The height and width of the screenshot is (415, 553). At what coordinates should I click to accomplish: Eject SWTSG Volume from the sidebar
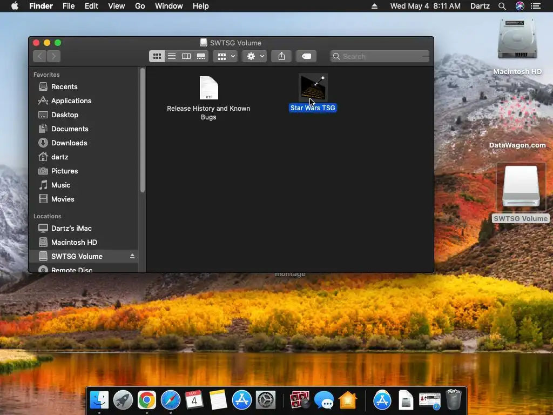point(132,256)
